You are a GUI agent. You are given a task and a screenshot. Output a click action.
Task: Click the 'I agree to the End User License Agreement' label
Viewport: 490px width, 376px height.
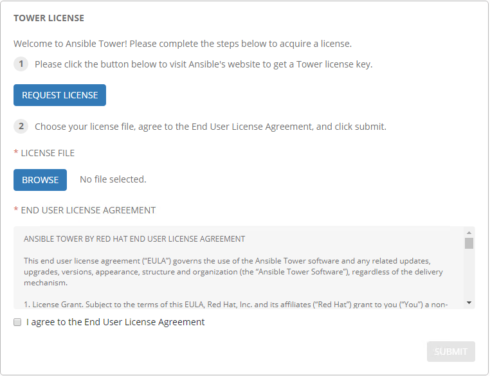(x=116, y=322)
